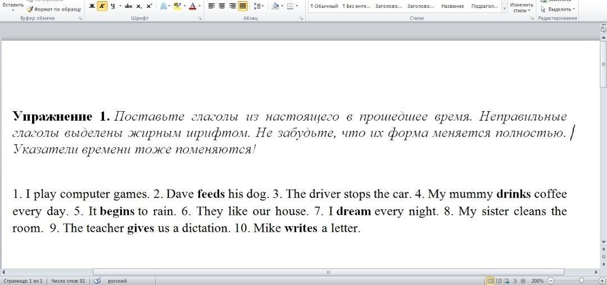
Task: Apply the second Заголовок style
Action: pyautogui.click(x=420, y=6)
